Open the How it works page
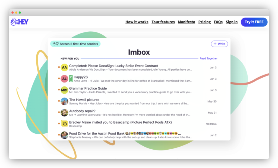Screen dimensions: 278x168 coord(137,22)
